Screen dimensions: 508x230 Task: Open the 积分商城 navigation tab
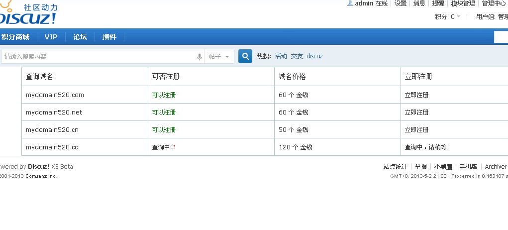click(x=15, y=37)
